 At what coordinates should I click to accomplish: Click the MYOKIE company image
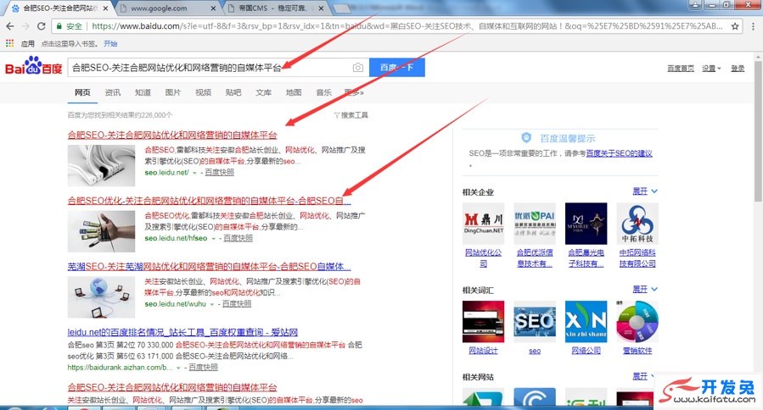[586, 224]
